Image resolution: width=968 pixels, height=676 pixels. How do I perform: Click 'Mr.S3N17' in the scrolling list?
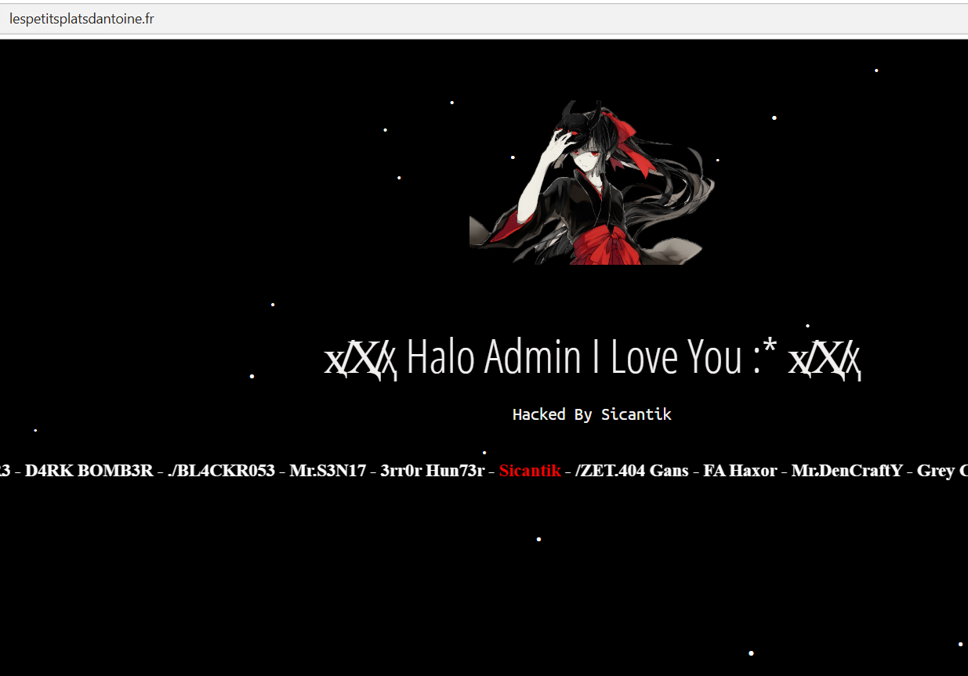pos(328,471)
